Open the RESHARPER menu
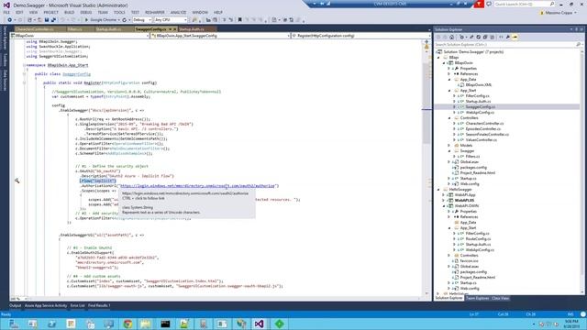This screenshot has height=330, width=587. tap(155, 12)
